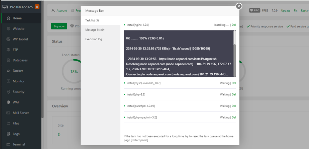309x149 pixels.
Task: Click the 192.168.122.125 server address
Action: tap(21, 7)
